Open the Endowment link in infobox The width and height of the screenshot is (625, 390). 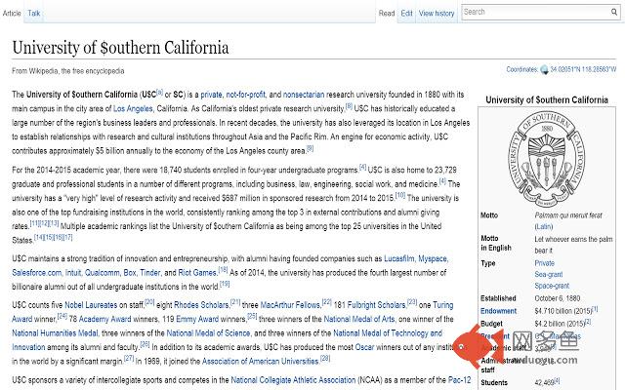tap(498, 311)
